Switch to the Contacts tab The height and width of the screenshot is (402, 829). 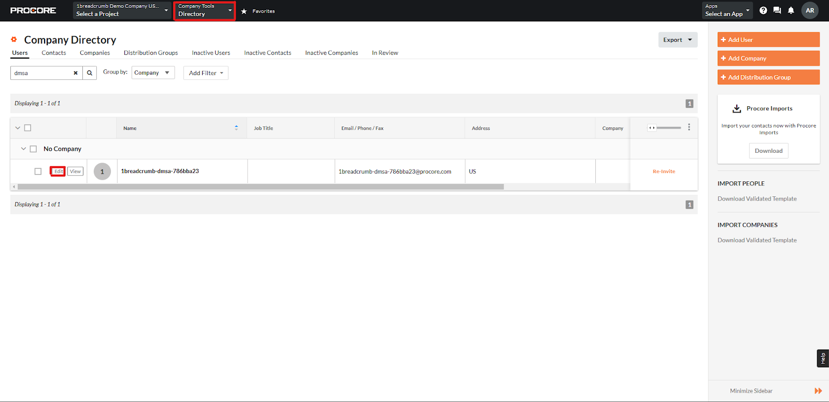[x=54, y=53]
